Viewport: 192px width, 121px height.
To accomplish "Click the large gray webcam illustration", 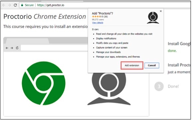I will (109, 89).
